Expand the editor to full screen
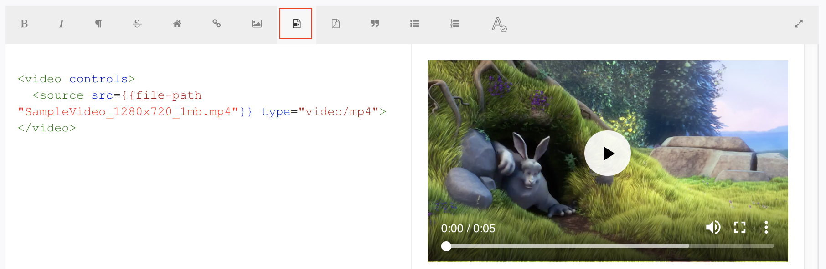The image size is (826, 269). coord(798,24)
